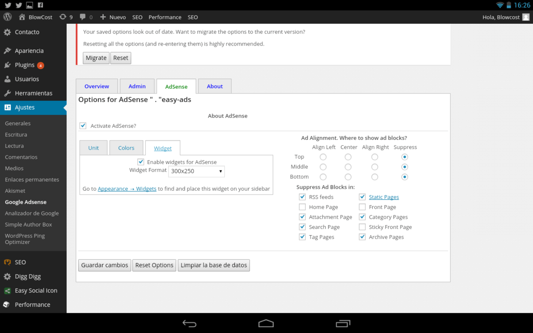This screenshot has height=333, width=533.
Task: Open the WordPress logo menu
Action: tap(7, 17)
